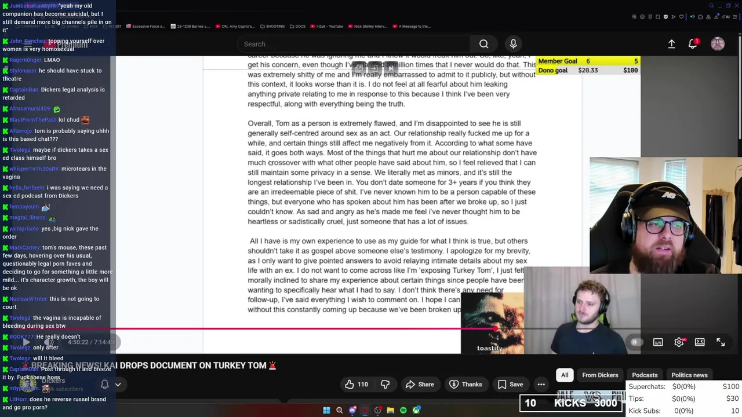Open the upload video icon
Screen dimensions: 742x417
coord(671,44)
